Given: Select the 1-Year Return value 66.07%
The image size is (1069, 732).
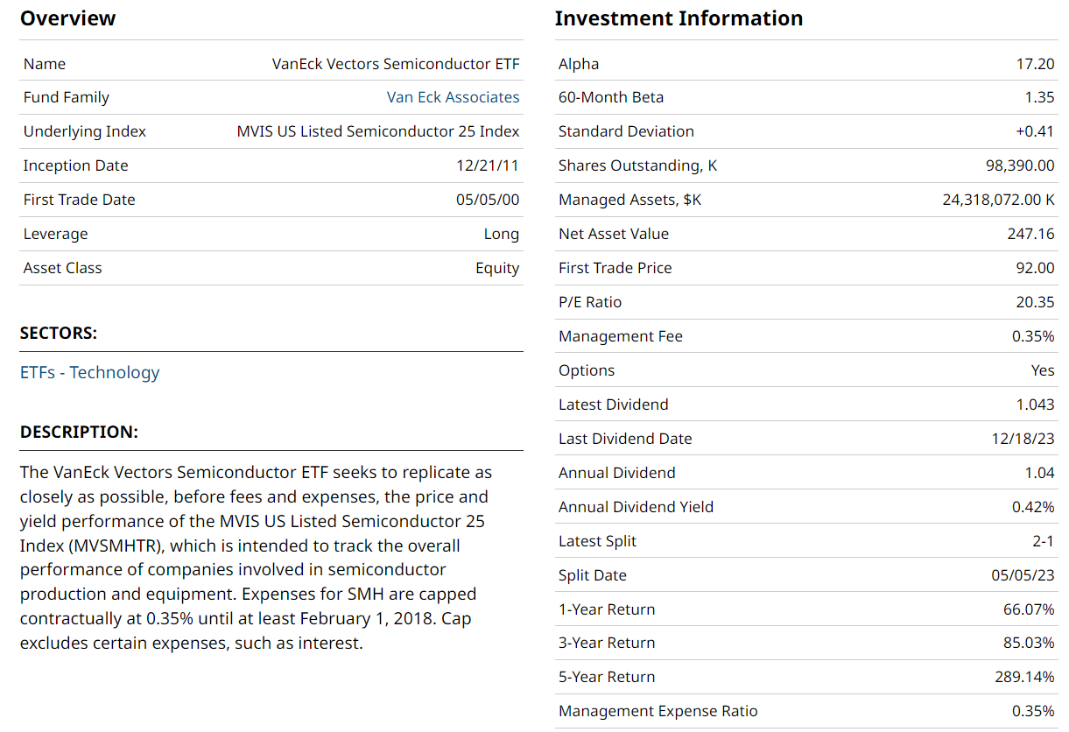Looking at the screenshot, I should click(1029, 609).
